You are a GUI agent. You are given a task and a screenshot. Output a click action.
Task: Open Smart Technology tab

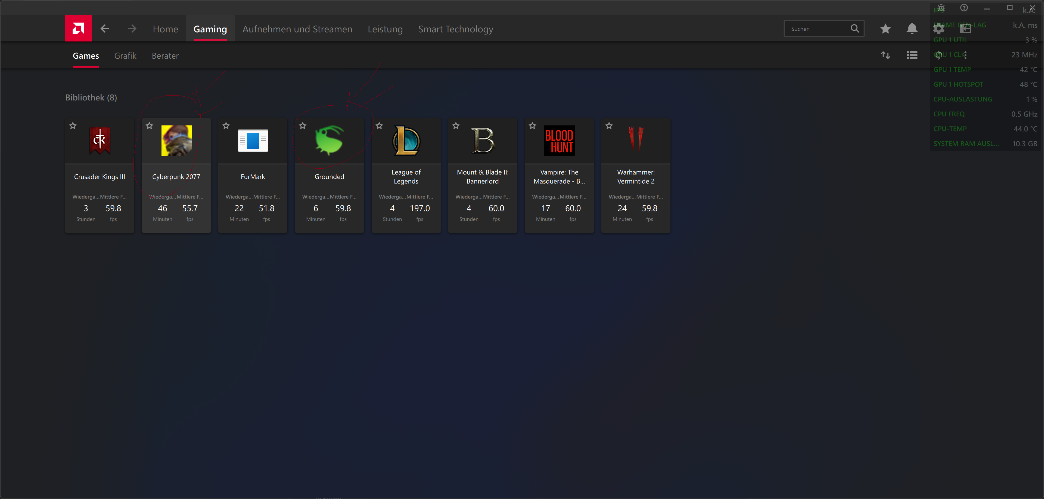[456, 29]
